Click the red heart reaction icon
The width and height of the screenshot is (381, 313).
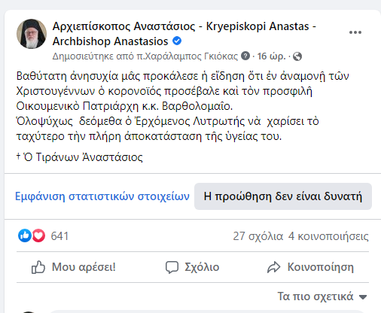pyautogui.click(x=38, y=236)
